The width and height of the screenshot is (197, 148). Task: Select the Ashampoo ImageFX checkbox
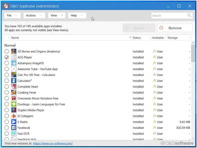tap(7, 63)
